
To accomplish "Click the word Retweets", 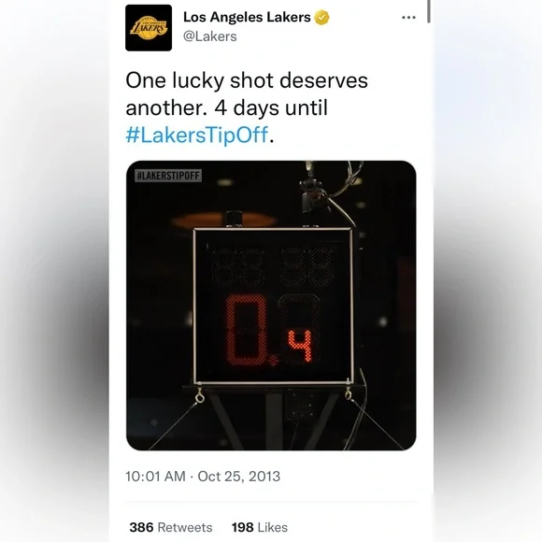I will click(x=185, y=527).
